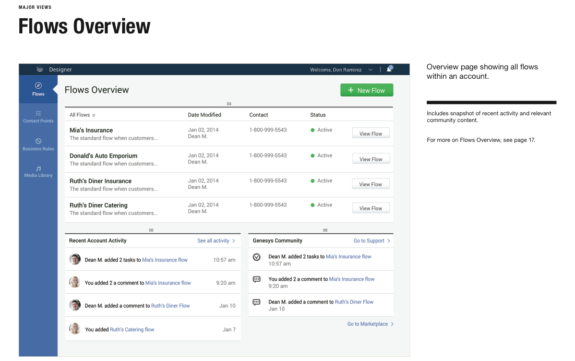The image size is (575, 361).
Task: Open Mia's Insurance flow link at 10:57 am in Genesys Community
Action: coord(349,257)
